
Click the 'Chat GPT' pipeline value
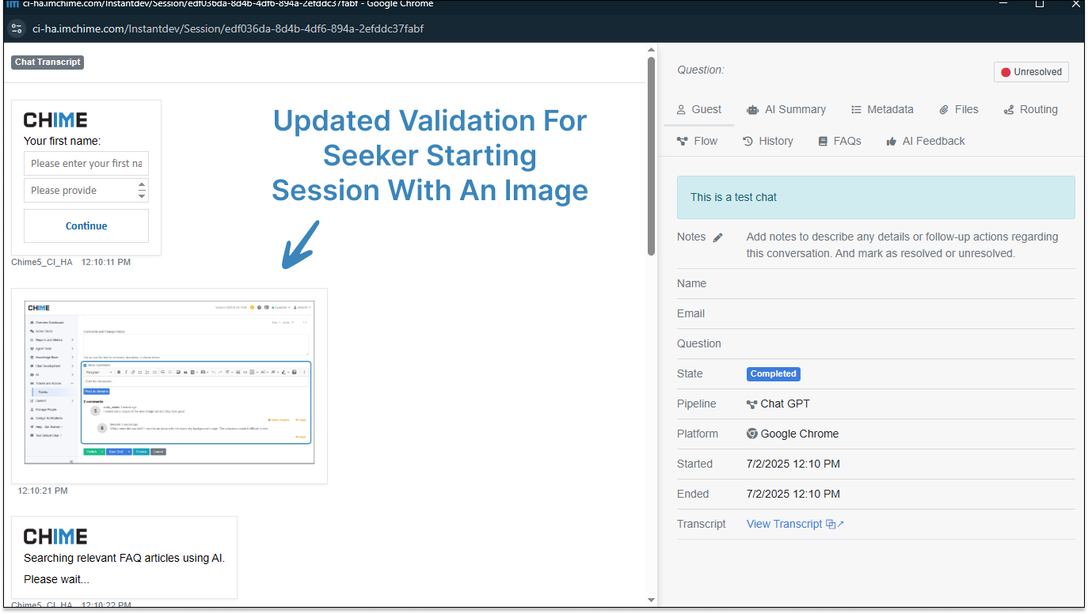pos(786,404)
